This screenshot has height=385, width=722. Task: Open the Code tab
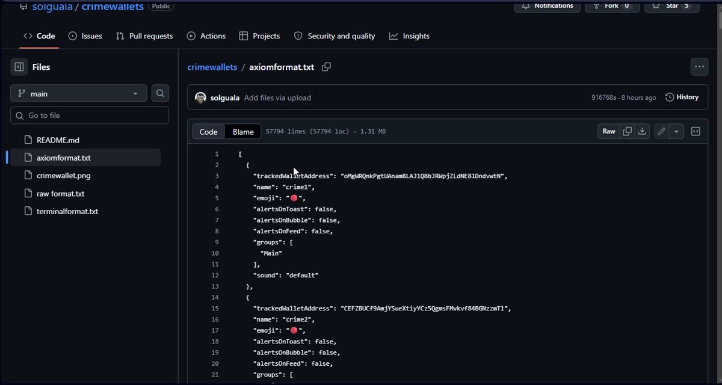coord(39,36)
